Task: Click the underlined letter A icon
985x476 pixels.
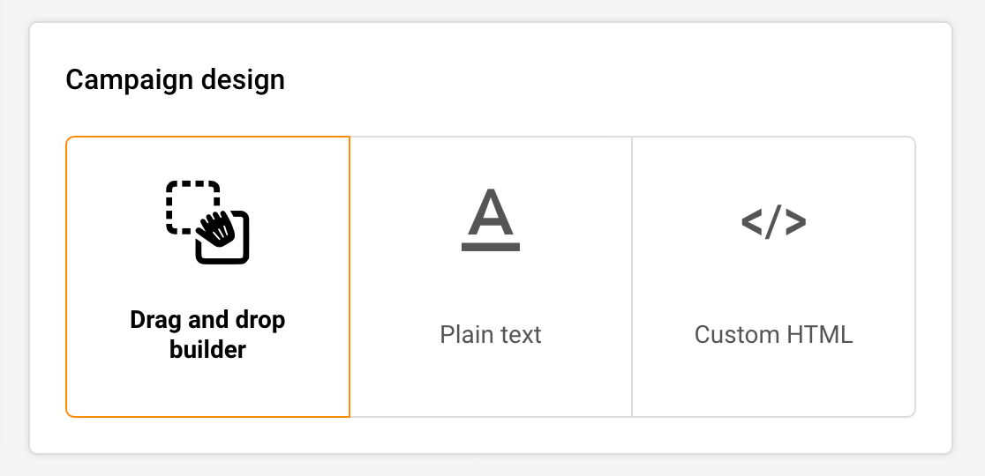Action: pos(491,220)
